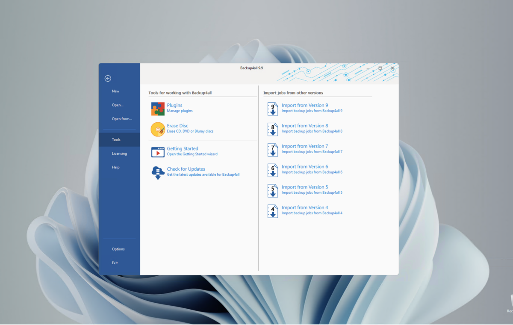This screenshot has height=325, width=513.
Task: Click the Import from Version 7 icon
Action: (x=273, y=150)
